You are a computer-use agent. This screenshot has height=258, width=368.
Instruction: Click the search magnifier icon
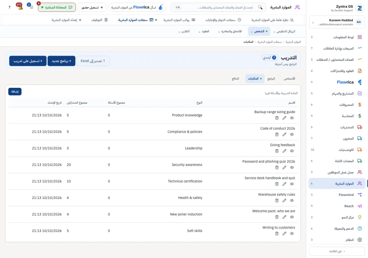click(x=260, y=7)
